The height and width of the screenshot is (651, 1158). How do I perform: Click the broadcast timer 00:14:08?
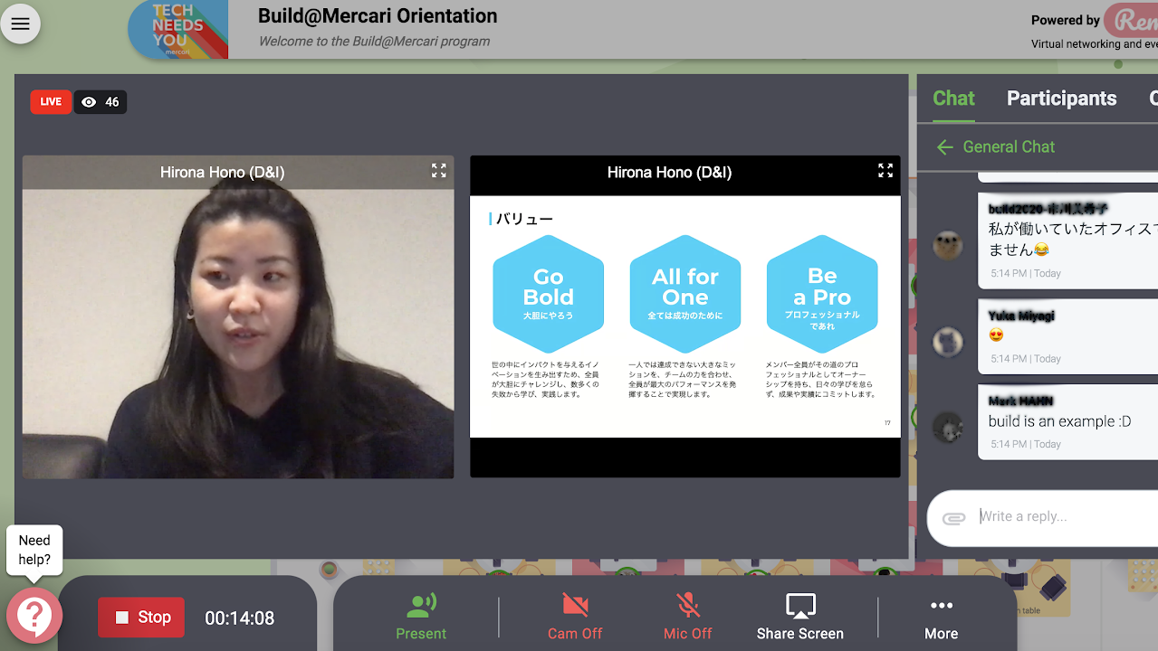(239, 618)
